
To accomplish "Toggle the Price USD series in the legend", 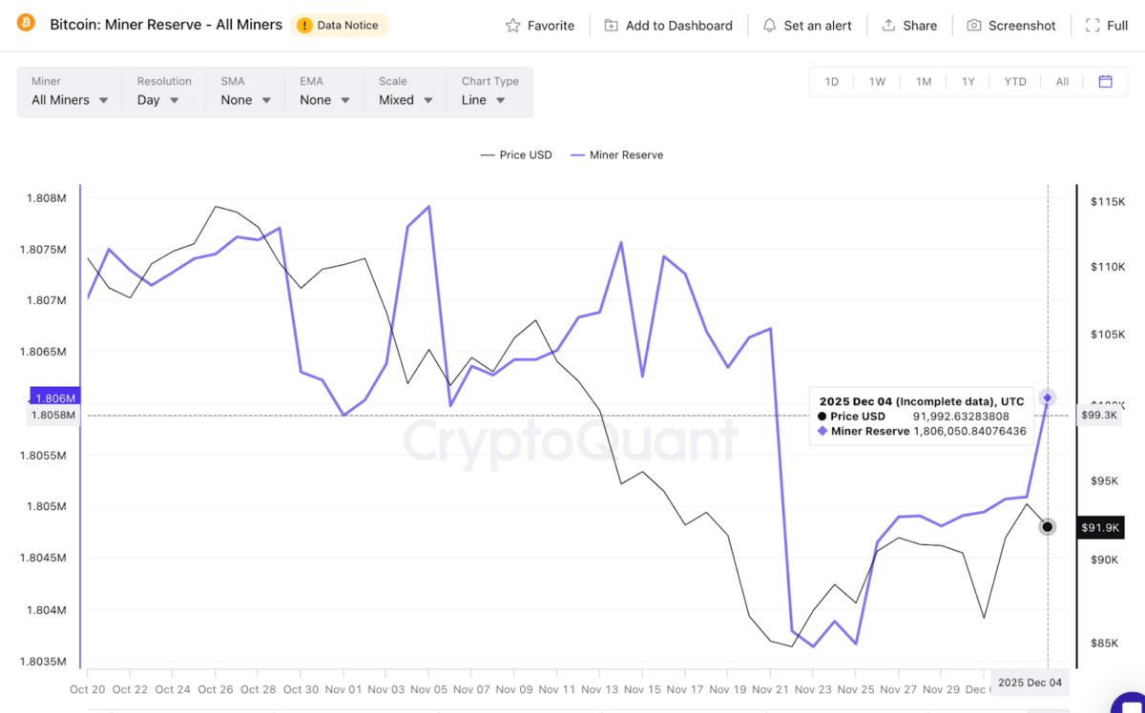I will point(515,154).
